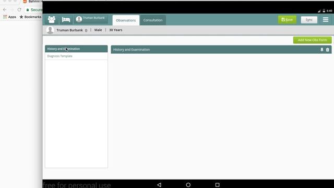Tap the Android home button

point(188,185)
